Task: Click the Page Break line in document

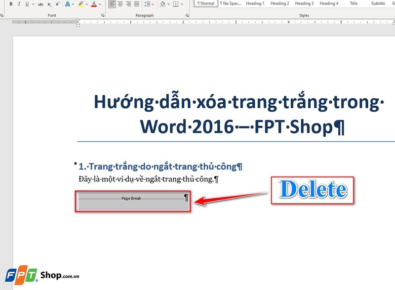Action: point(131,199)
